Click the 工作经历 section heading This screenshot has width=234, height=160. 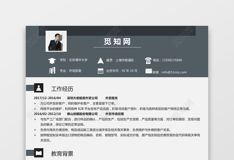tap(62, 89)
